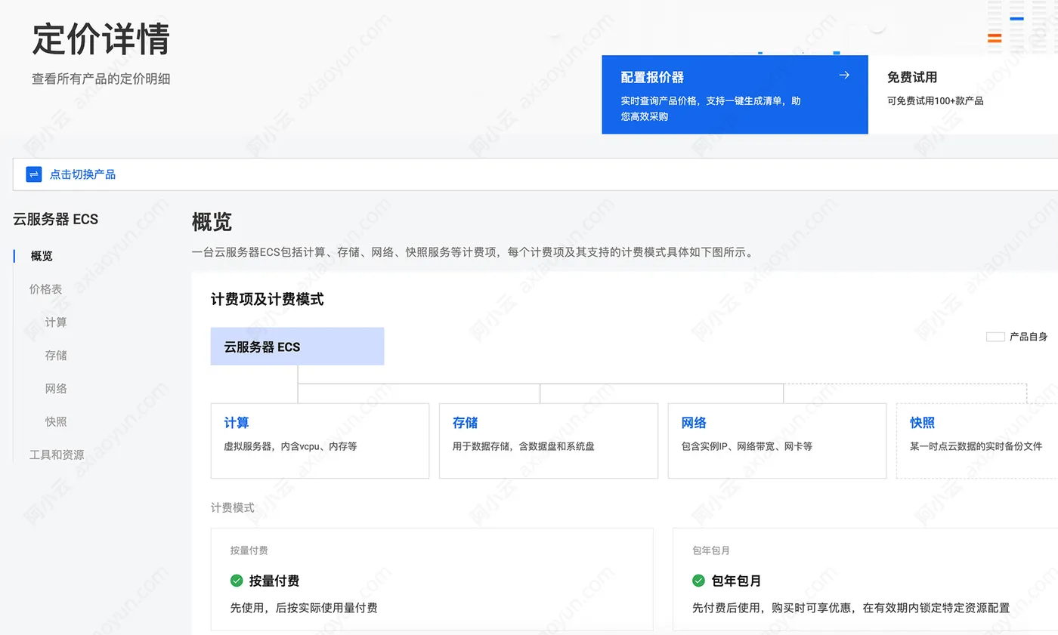
Task: Open the 计算 card link
Action: (237, 423)
